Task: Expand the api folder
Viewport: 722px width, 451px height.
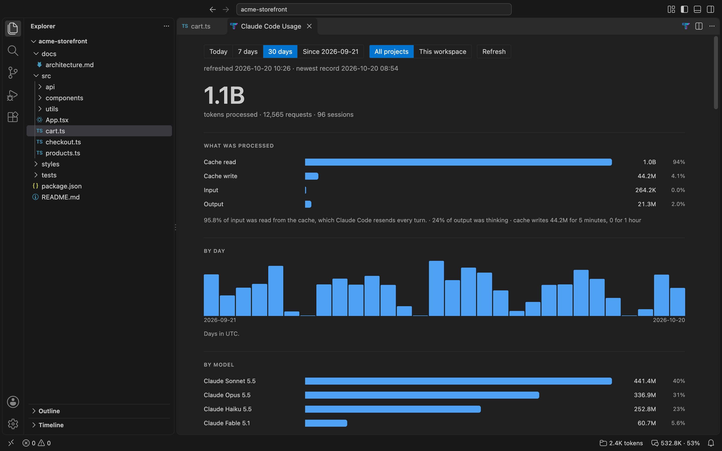Action: (99, 87)
